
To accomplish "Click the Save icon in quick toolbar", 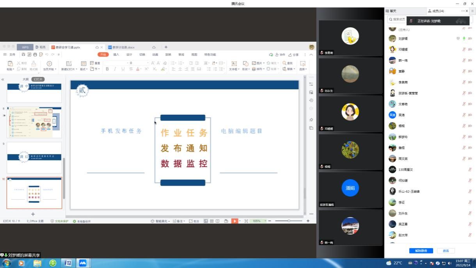I will [x=23, y=55].
